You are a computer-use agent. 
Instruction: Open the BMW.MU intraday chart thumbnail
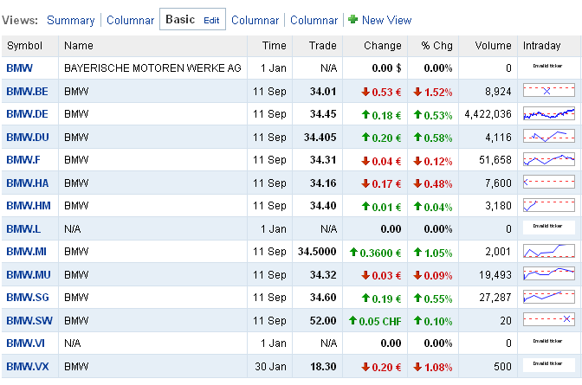click(548, 273)
